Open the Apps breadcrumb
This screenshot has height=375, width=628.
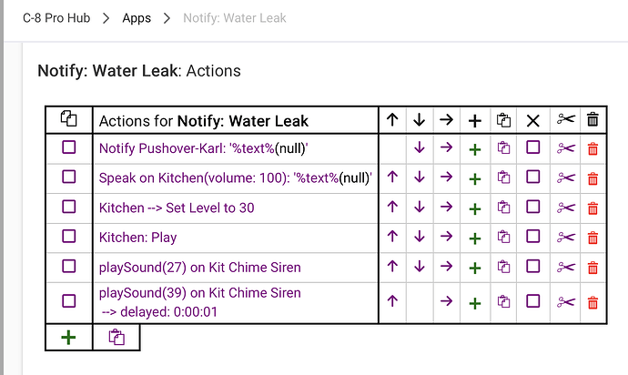coord(137,18)
